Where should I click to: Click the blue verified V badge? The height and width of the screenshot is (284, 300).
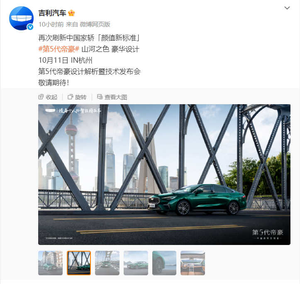pos(30,27)
